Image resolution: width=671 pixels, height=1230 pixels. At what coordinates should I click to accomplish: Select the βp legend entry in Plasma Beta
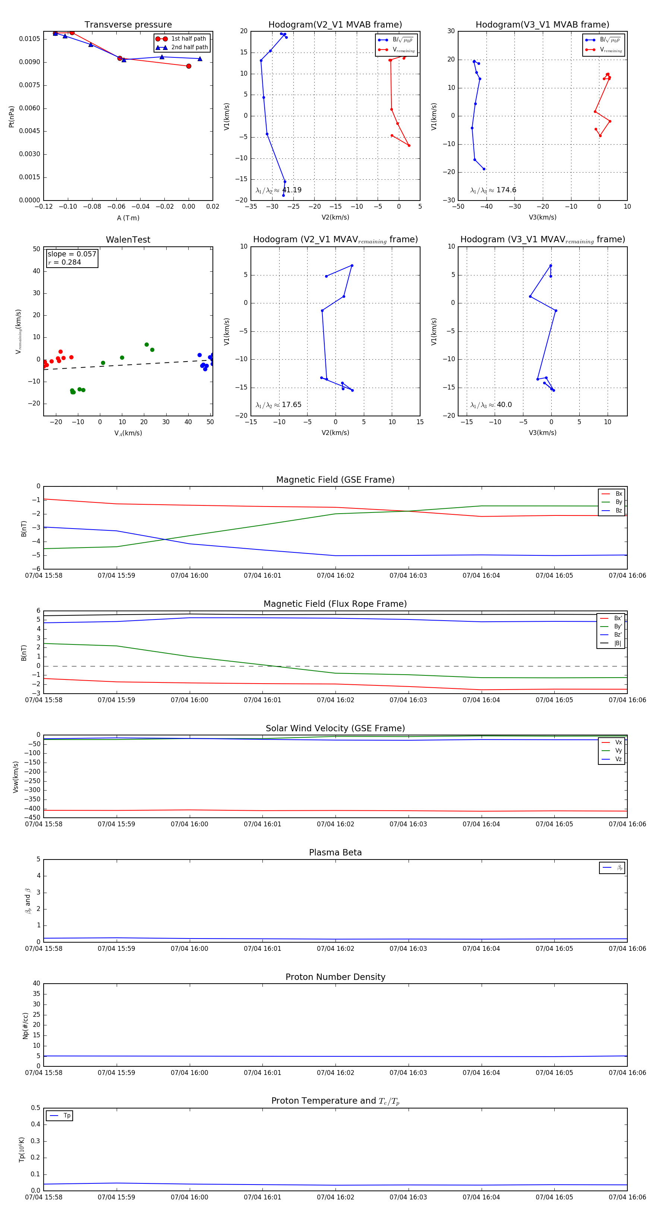coord(613,868)
